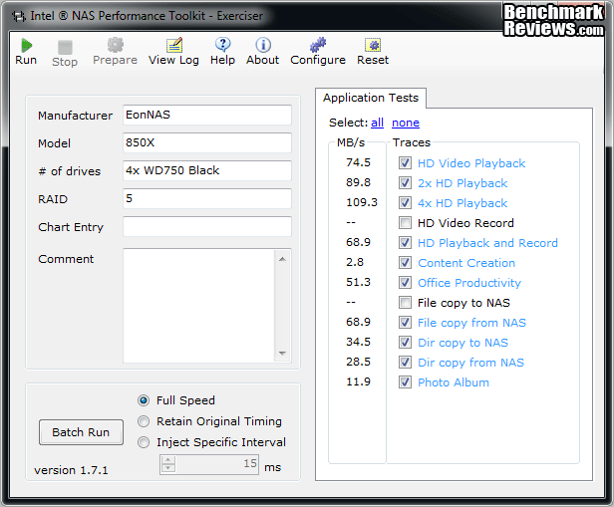Toggle Office Productivity checkbox
This screenshot has height=507, width=614.
405,283
